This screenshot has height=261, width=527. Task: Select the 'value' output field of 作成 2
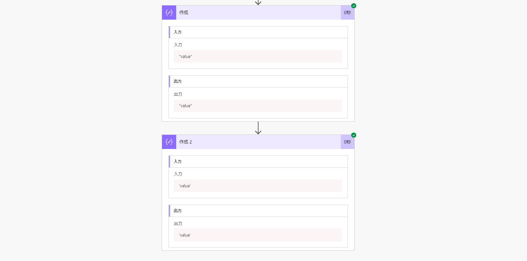(258, 235)
